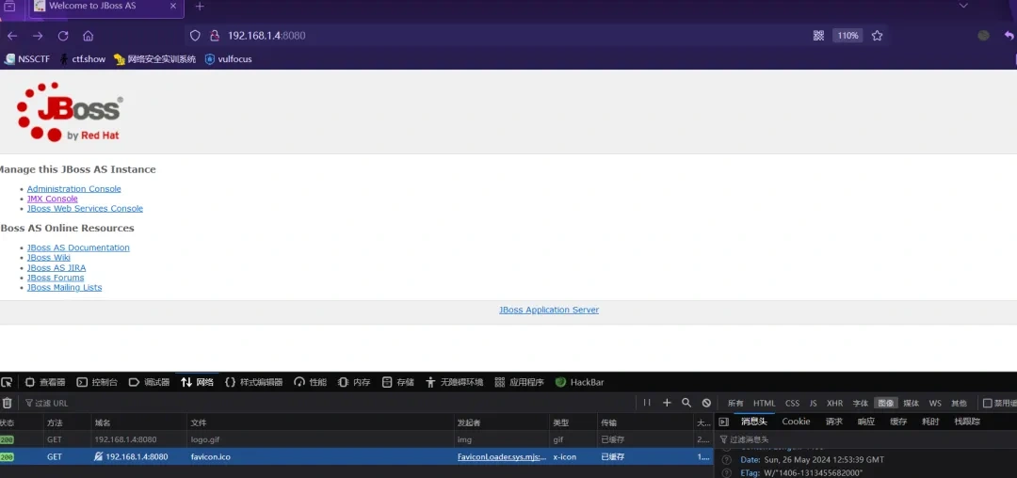Filter requests by 媒体 media
1017x478 pixels.
click(911, 403)
